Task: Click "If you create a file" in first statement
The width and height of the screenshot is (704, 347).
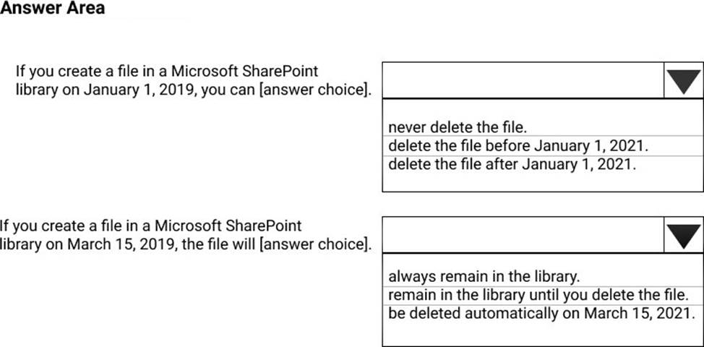Action: point(69,72)
